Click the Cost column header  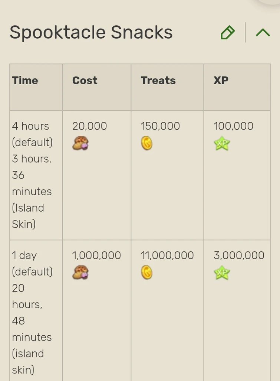85,81
